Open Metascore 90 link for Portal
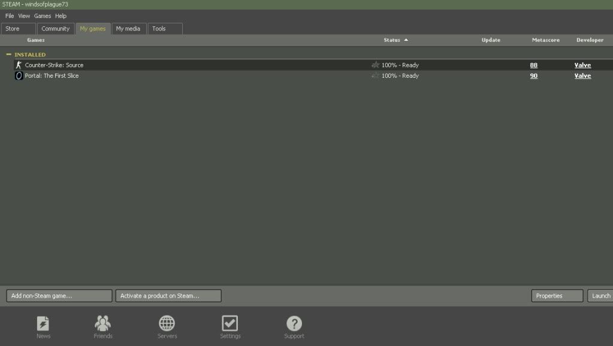This screenshot has height=346, width=613. pos(534,76)
